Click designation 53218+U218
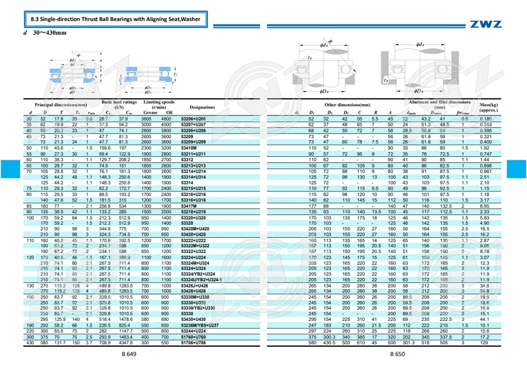The width and height of the screenshot is (527, 373). point(193,212)
